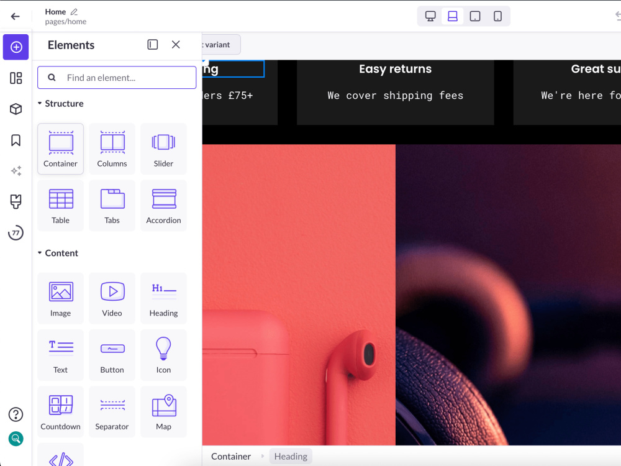The width and height of the screenshot is (621, 466).
Task: Focus the Find an element search field
Action: click(x=117, y=77)
